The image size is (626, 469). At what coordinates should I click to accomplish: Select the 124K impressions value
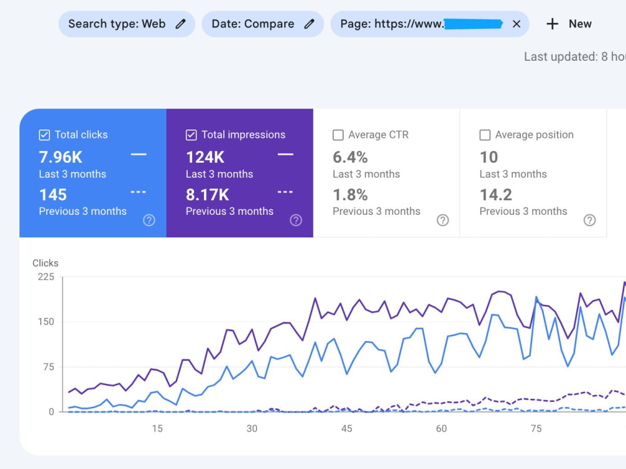205,157
